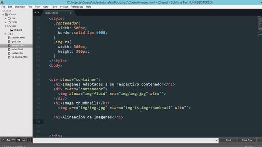Image resolution: width=262 pixels, height=147 pixels.
Task: Click the flexbox.html file icon
Action: pos(9,38)
